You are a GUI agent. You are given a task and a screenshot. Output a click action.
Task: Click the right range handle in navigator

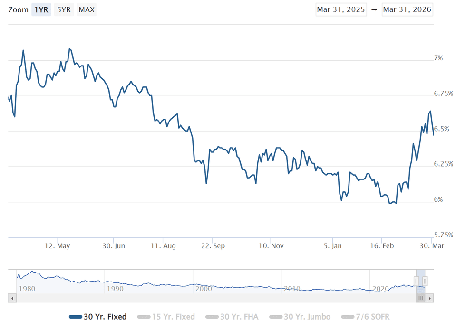coord(425,282)
